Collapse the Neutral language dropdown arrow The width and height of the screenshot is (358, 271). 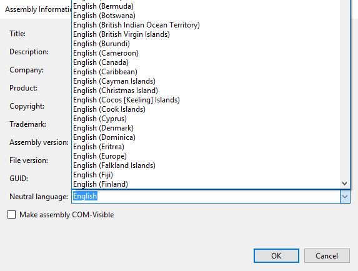[345, 197]
